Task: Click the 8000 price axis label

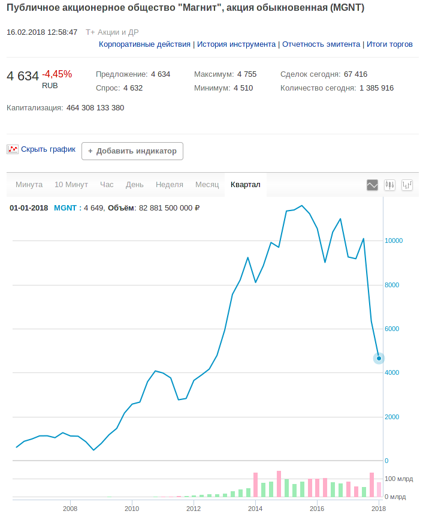Action: point(392,285)
